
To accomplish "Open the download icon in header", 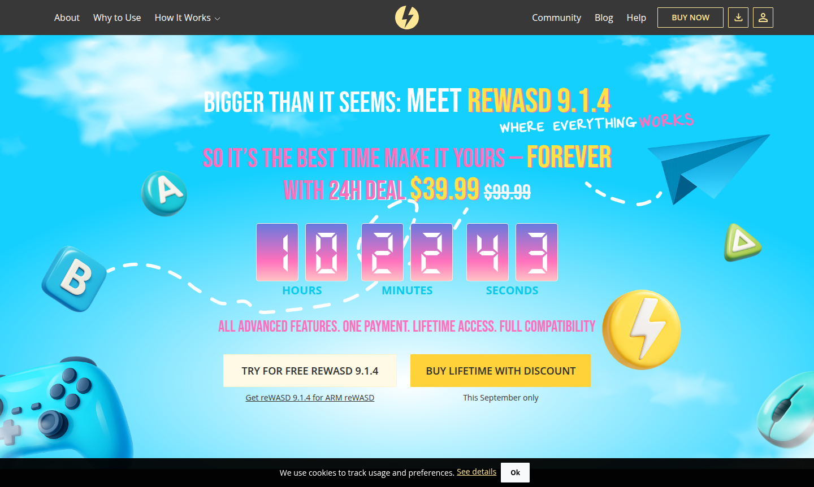I will [738, 18].
